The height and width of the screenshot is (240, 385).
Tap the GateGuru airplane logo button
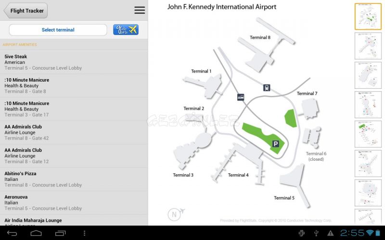pyautogui.click(x=126, y=30)
